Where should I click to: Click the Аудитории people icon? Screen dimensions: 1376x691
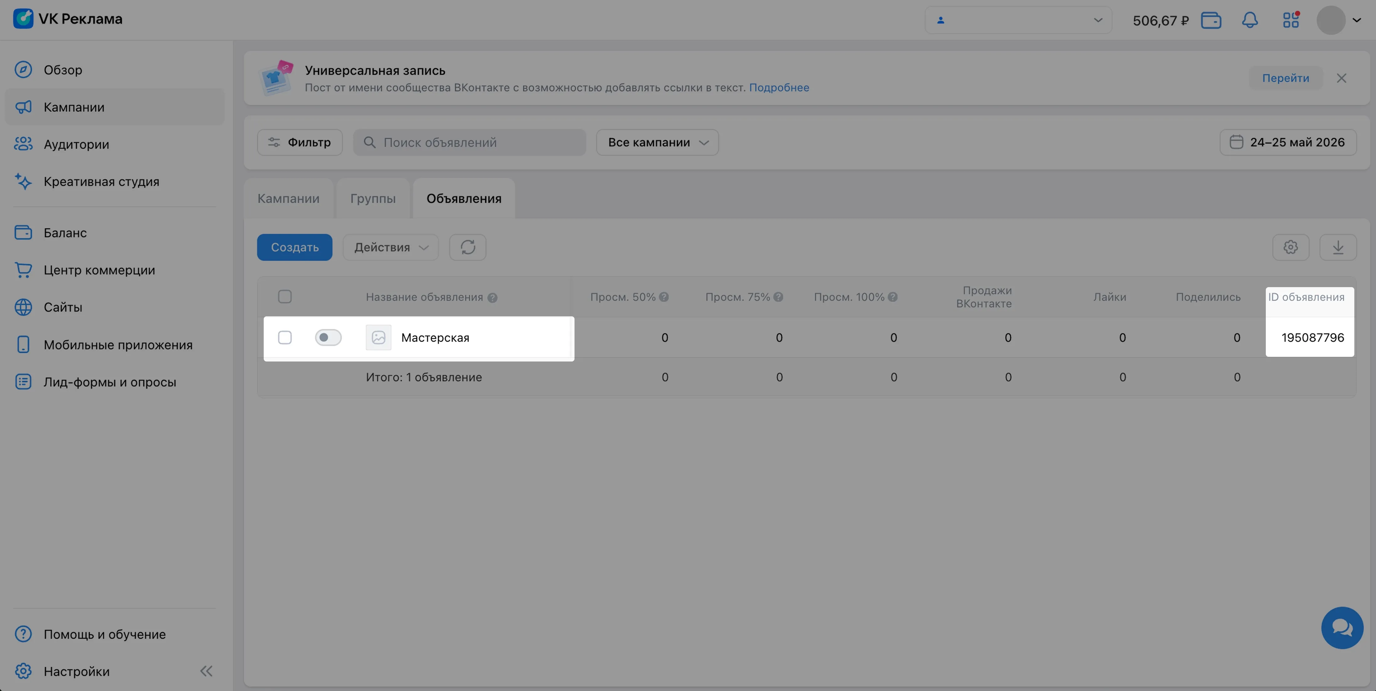23,144
